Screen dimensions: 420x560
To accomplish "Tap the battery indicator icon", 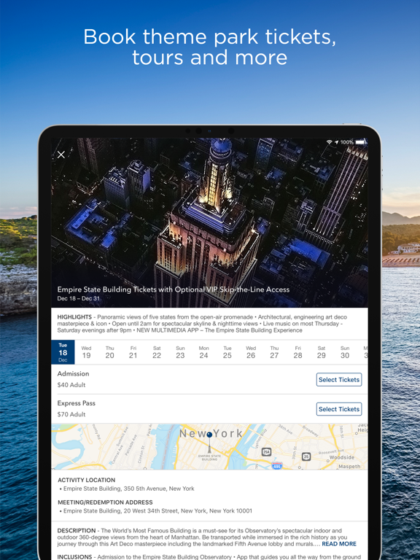I will pos(360,142).
